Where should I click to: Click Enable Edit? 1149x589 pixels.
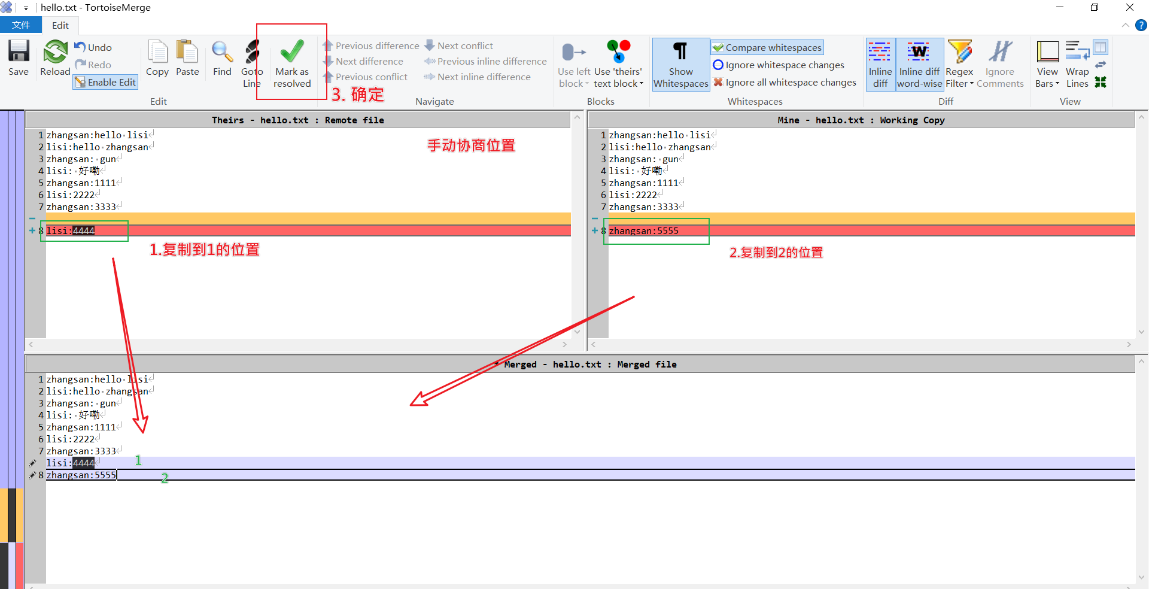coord(105,82)
